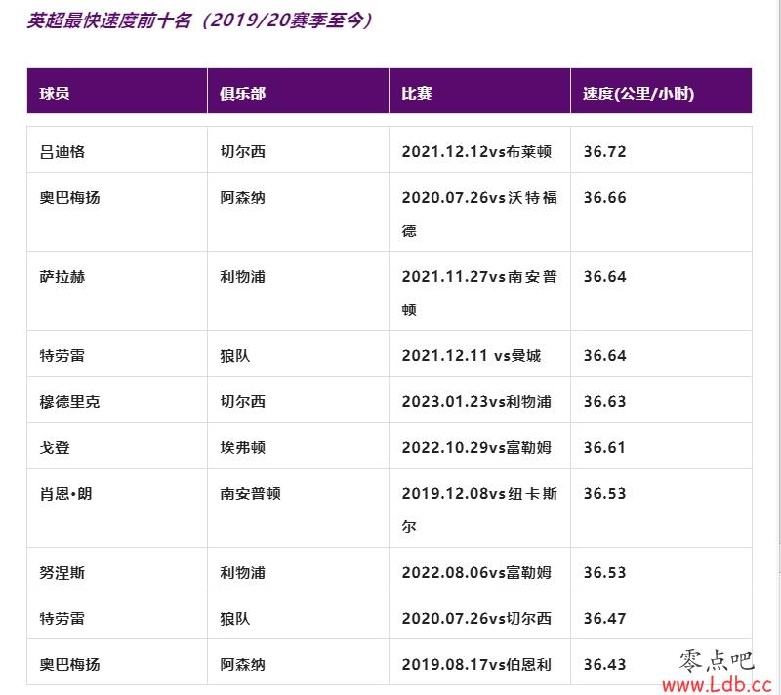Select match 2021.11.27vs南安普顿
The height and width of the screenshot is (695, 781).
(479, 293)
